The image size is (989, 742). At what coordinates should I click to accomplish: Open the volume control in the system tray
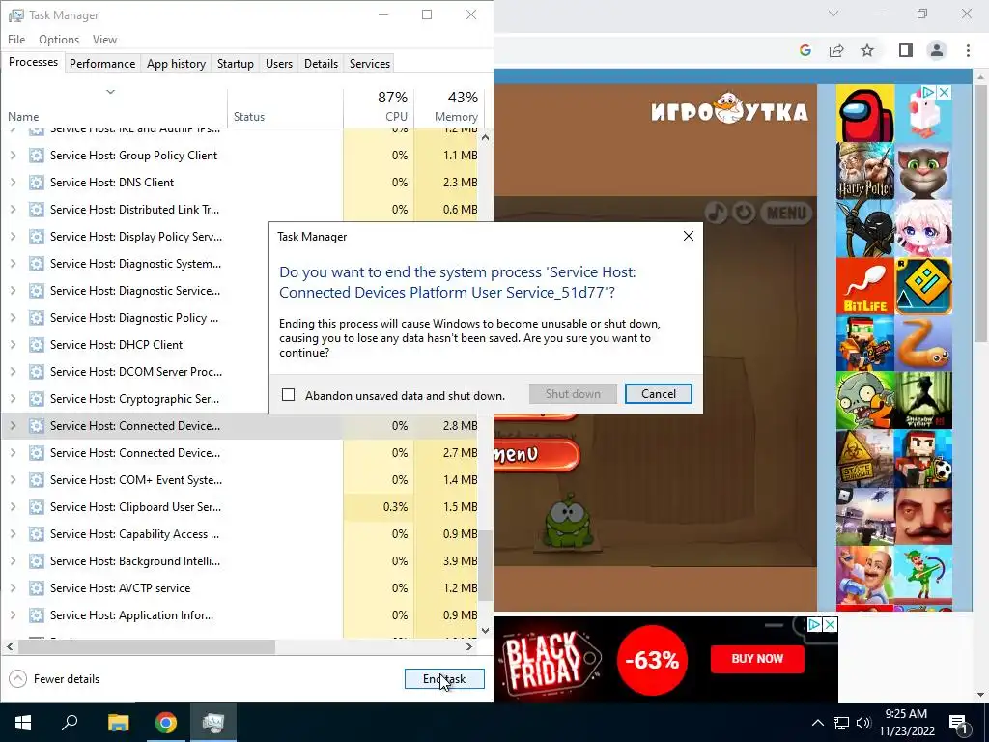(863, 723)
